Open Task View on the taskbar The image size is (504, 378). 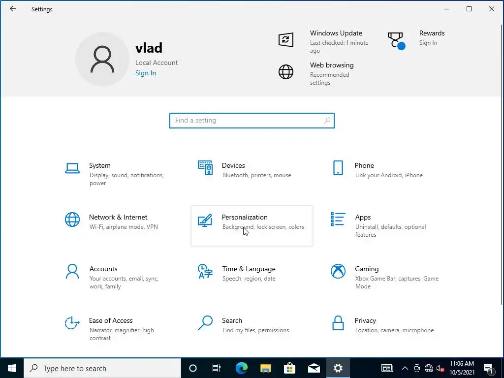217,368
